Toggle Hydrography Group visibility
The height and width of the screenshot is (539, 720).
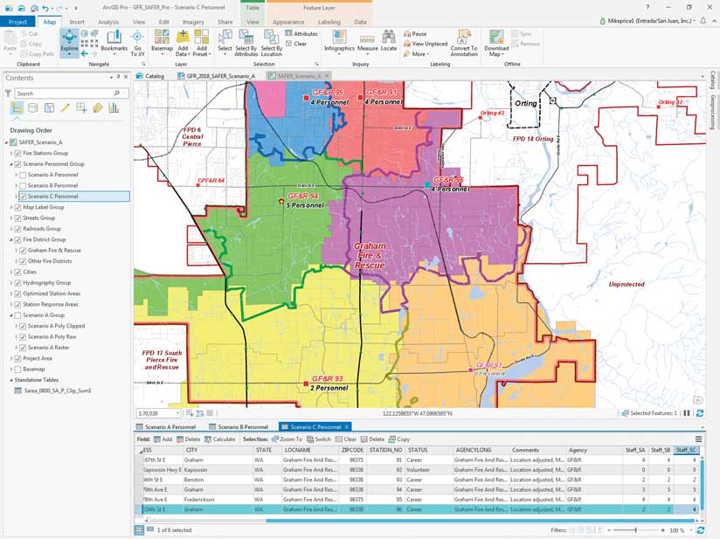click(17, 283)
